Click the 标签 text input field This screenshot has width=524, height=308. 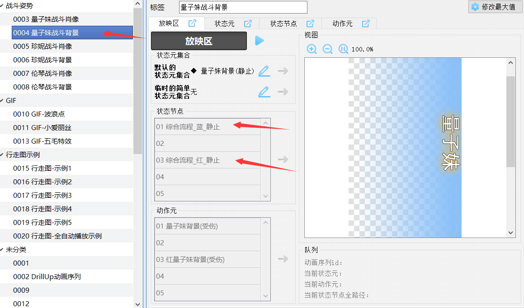(x=243, y=7)
